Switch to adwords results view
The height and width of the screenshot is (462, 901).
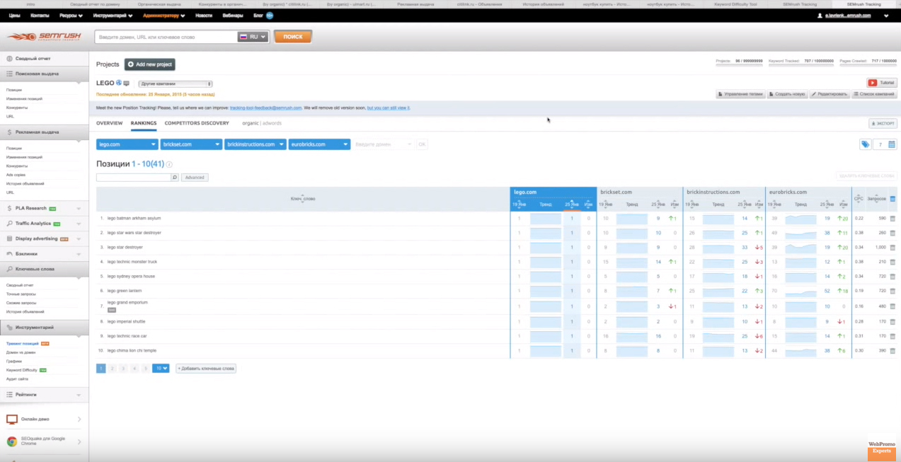click(272, 123)
